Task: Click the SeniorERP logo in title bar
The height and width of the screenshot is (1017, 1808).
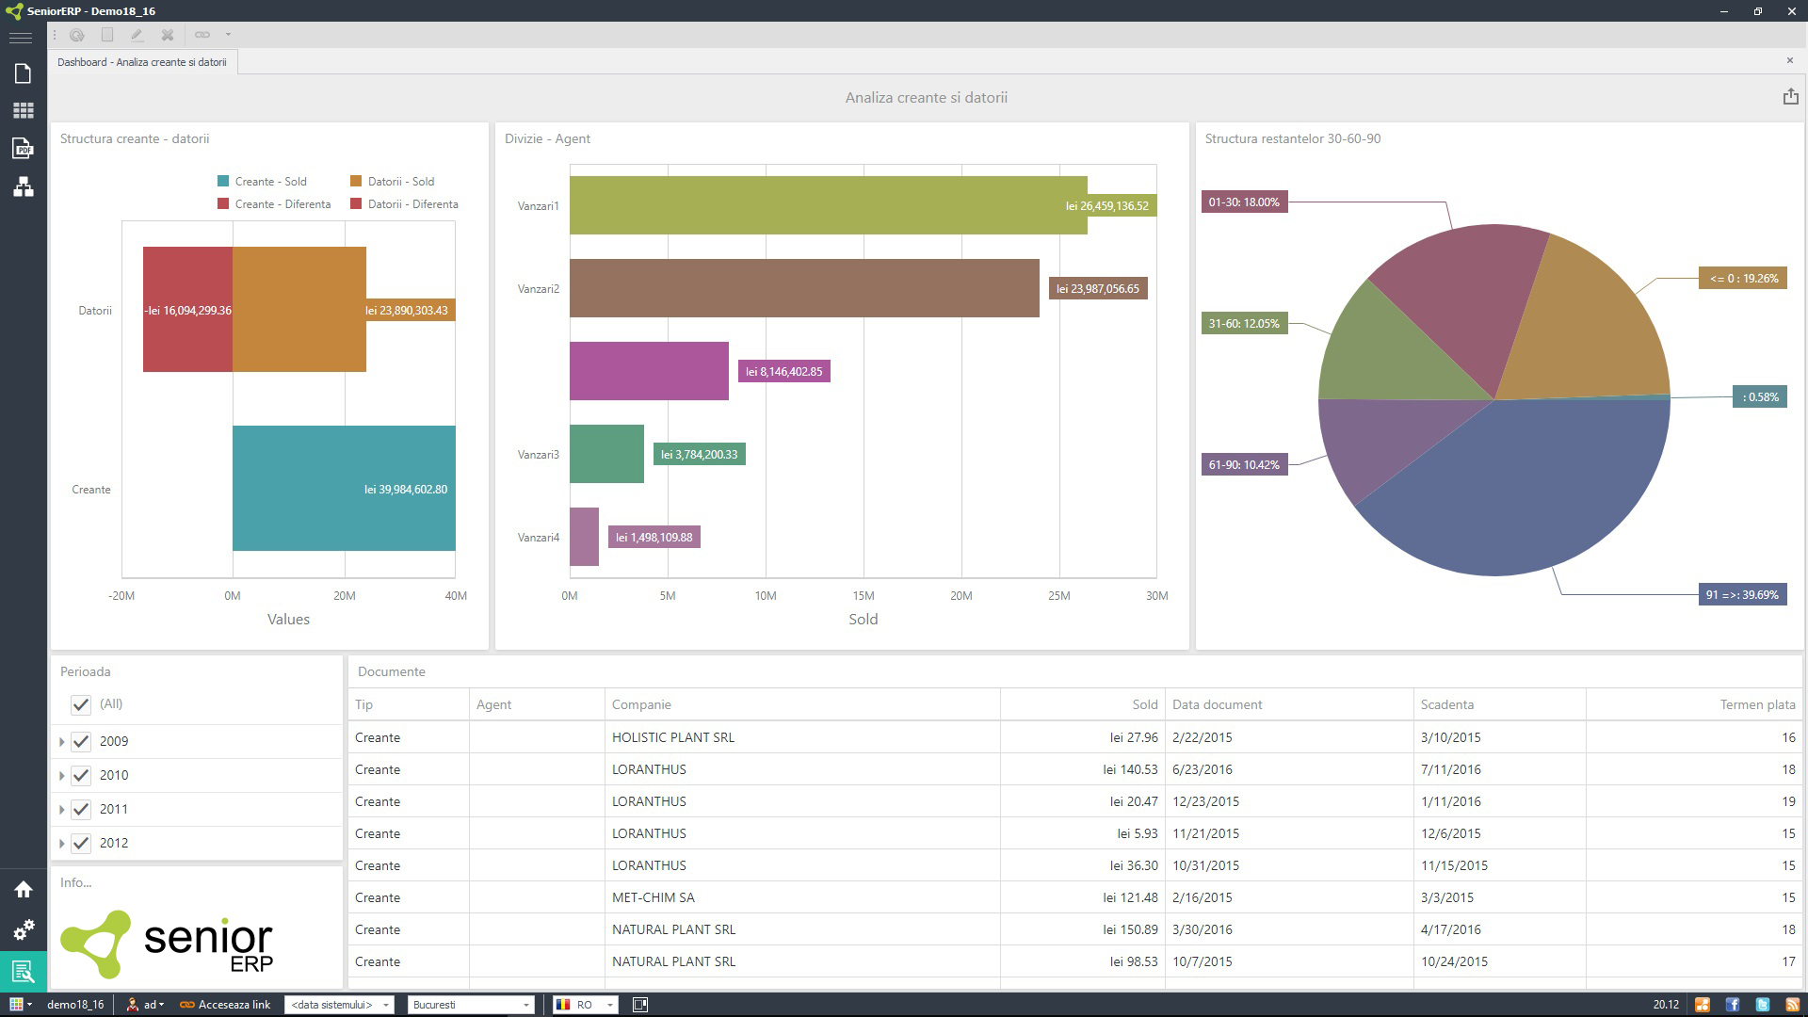Action: [x=13, y=11]
